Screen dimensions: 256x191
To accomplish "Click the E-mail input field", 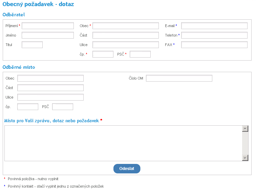I will pos(214,26).
